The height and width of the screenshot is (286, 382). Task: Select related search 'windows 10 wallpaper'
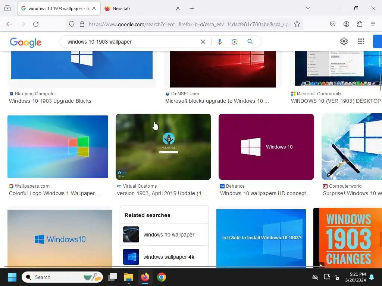164,235
